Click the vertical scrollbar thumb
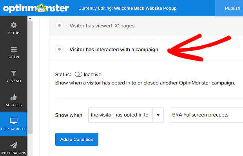 30,77
